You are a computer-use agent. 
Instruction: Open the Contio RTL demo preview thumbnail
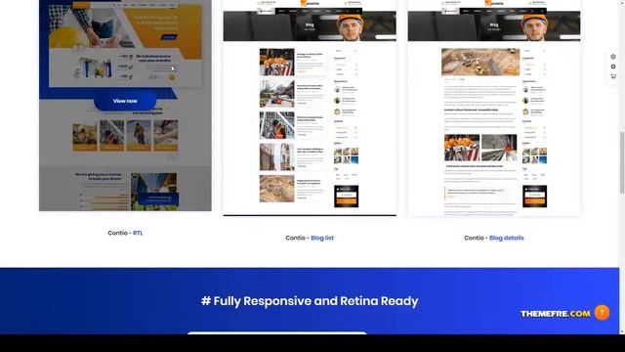tap(125, 106)
